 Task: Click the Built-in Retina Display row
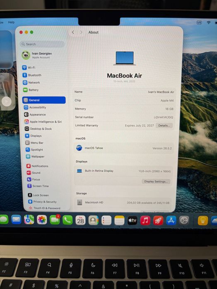pos(123,171)
